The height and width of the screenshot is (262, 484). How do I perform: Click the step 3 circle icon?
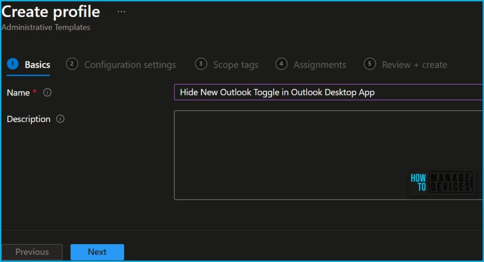(201, 64)
